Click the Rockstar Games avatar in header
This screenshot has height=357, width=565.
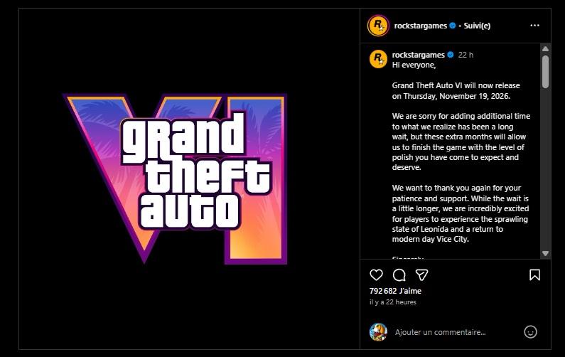(378, 26)
